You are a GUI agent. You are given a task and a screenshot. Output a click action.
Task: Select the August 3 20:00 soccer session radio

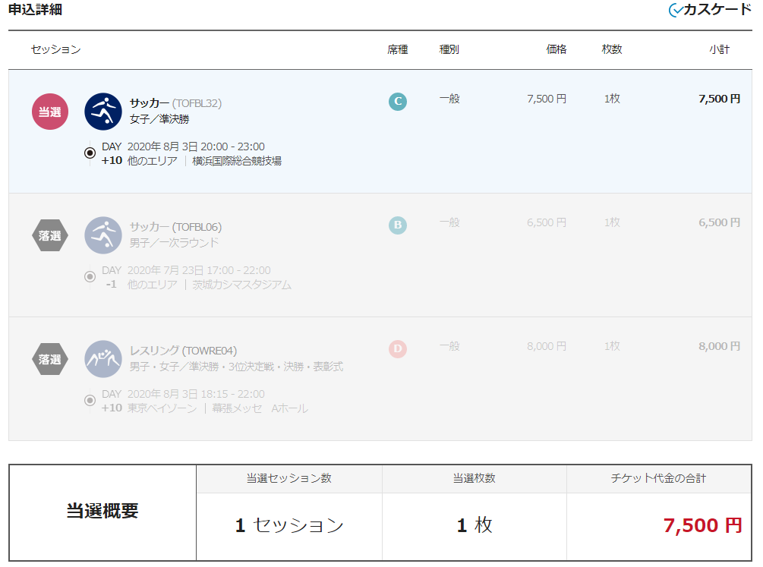[90, 153]
